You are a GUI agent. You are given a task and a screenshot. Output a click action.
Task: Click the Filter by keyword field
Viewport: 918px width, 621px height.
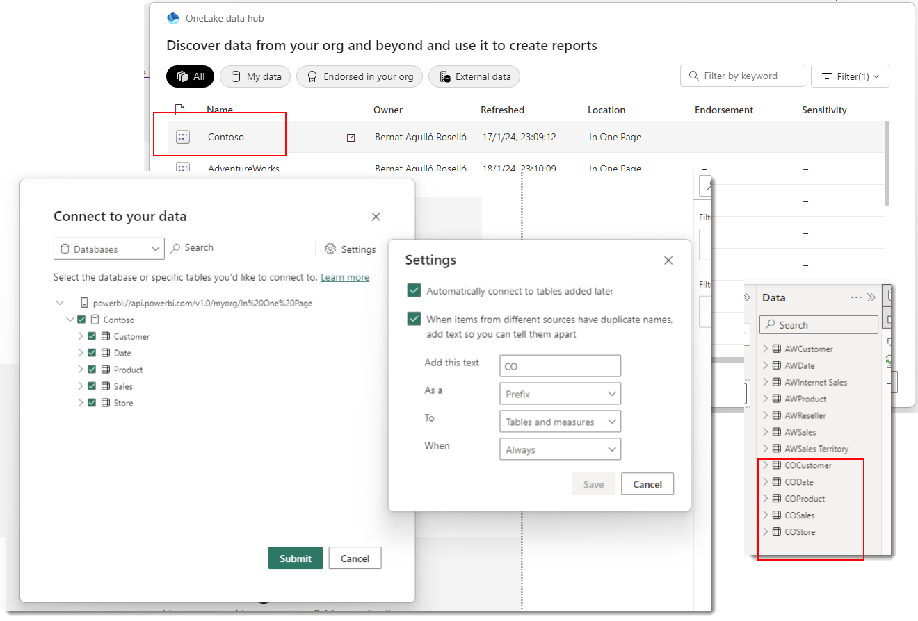coord(742,76)
